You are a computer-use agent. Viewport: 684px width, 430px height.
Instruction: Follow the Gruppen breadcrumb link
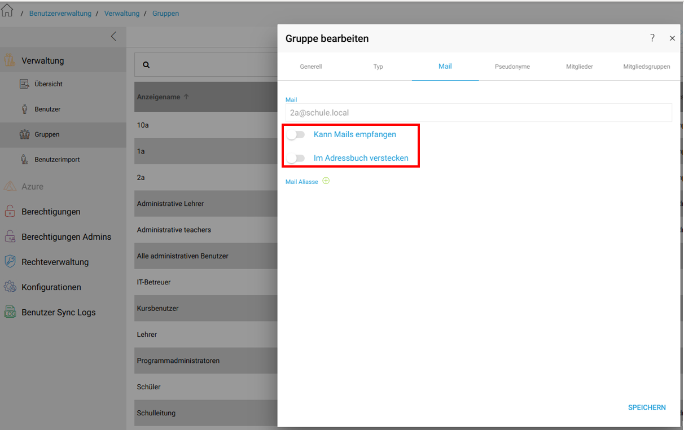[x=165, y=13]
